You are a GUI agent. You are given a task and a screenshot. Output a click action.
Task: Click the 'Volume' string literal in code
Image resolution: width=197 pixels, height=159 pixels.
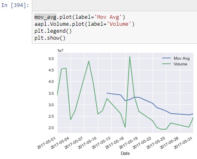click(119, 24)
